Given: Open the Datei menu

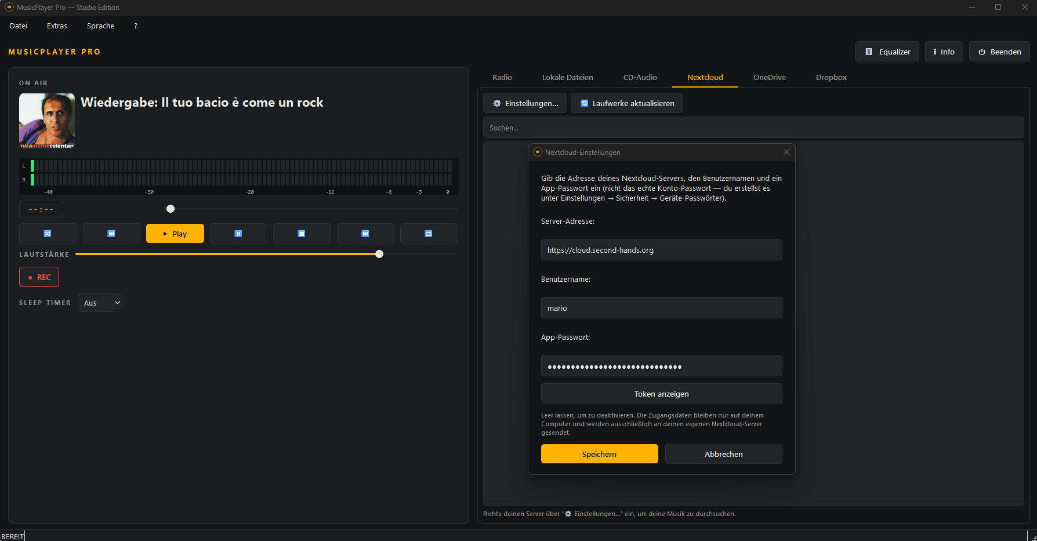Looking at the screenshot, I should tap(19, 26).
